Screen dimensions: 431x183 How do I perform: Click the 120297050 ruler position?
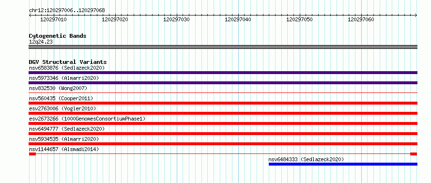click(300, 19)
